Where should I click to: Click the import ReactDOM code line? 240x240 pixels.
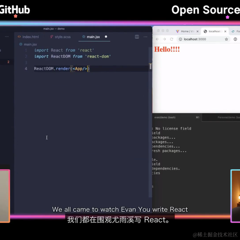73,56
